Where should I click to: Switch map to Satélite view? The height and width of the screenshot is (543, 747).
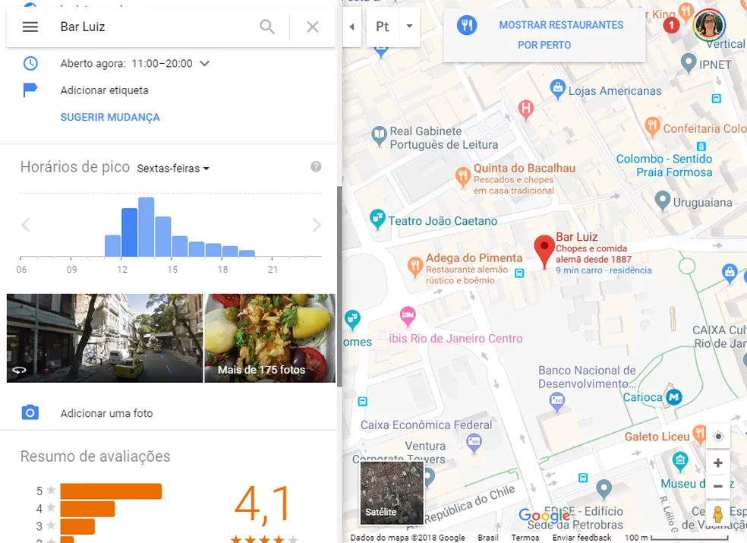[391, 494]
